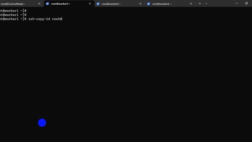The height and width of the screenshot is (142, 252).
Task: Close the root@worker1 tab
Action: pyautogui.click(x=90, y=4)
